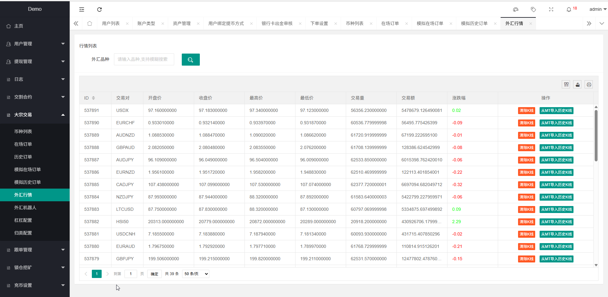Click the green search button

(x=191, y=60)
